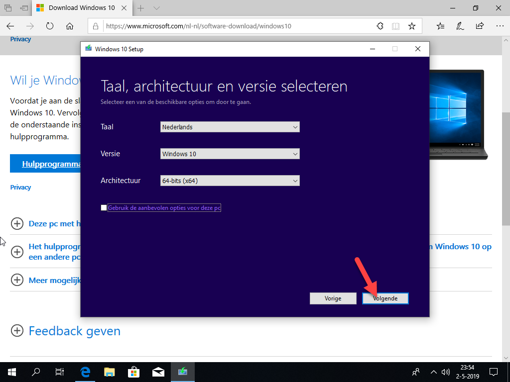Open a new browser tab
This screenshot has width=510, height=382.
coord(141,8)
